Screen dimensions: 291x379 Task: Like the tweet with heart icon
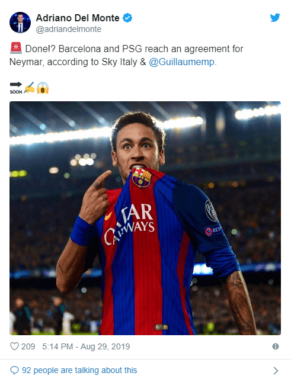(x=14, y=346)
